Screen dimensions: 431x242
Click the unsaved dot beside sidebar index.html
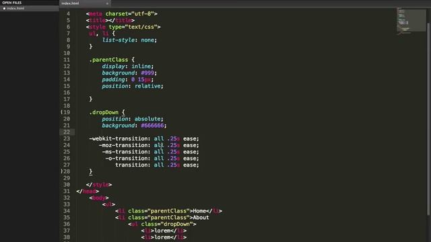pos(5,9)
